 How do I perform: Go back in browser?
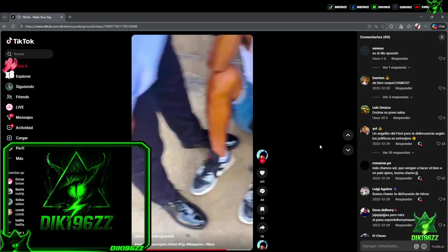(x=5, y=26)
